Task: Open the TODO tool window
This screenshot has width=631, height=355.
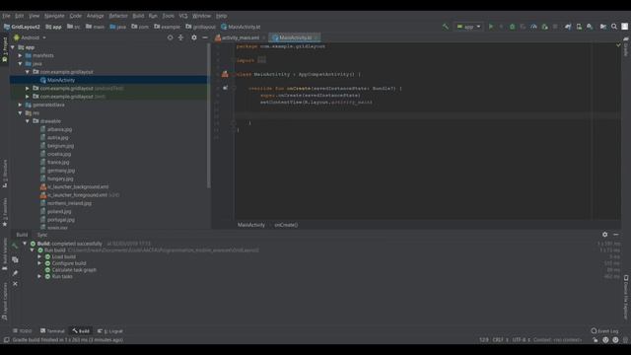Action: coord(22,331)
